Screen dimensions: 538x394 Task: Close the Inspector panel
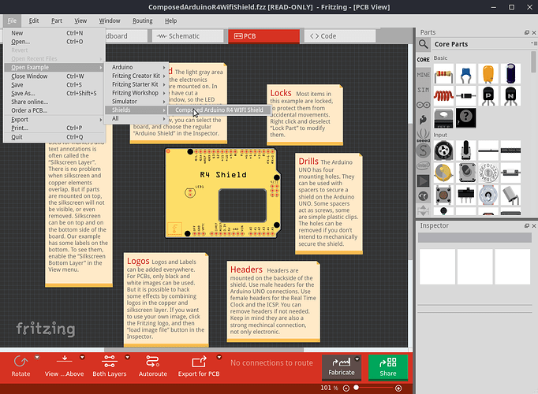pos(534,226)
